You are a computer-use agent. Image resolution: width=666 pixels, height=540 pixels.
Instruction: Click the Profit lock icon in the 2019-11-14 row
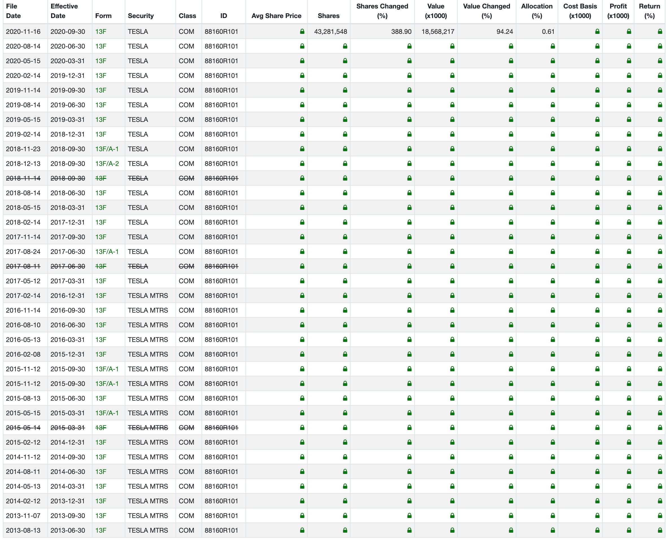629,90
